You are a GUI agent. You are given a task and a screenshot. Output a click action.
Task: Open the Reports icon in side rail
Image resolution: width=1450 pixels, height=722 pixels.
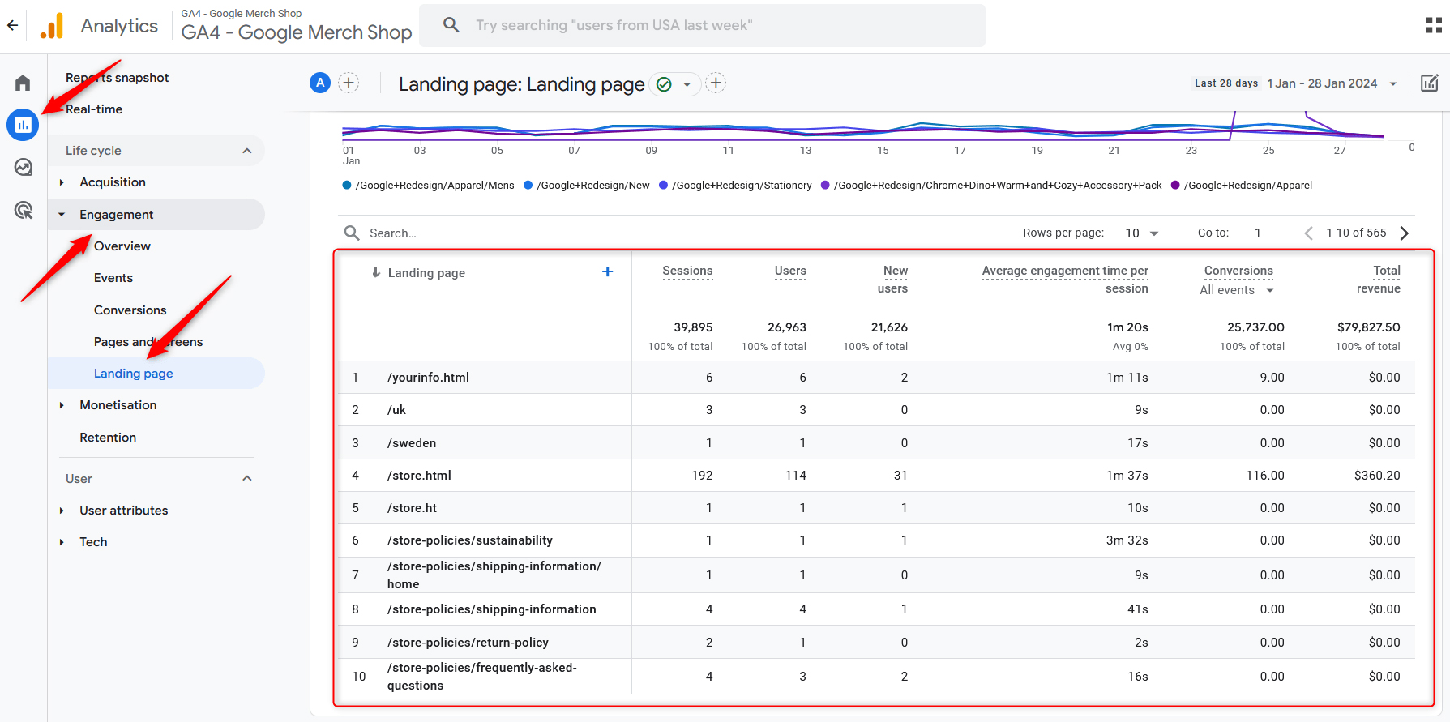(23, 125)
